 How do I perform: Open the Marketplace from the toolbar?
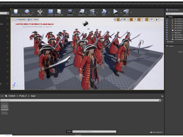tap(59, 12)
